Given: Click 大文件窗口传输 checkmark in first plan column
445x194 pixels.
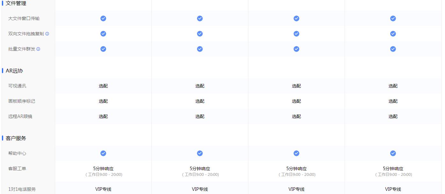Looking at the screenshot, I should tap(103, 18).
